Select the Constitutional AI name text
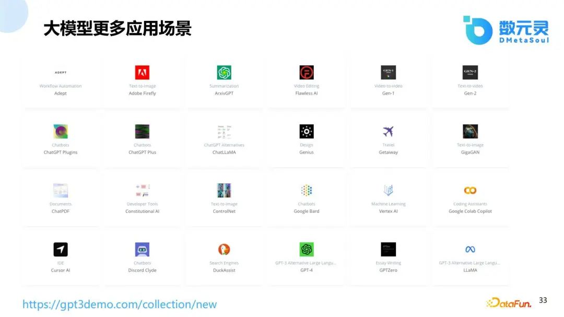This screenshot has height=317, width=564. coord(142,211)
